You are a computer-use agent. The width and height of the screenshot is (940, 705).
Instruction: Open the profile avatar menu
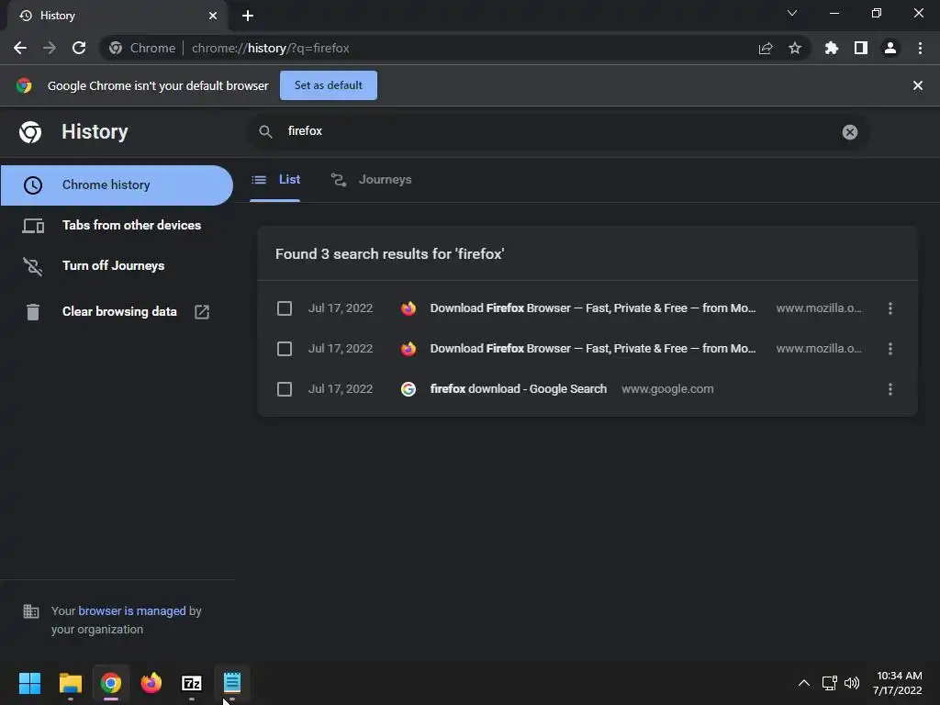[890, 48]
